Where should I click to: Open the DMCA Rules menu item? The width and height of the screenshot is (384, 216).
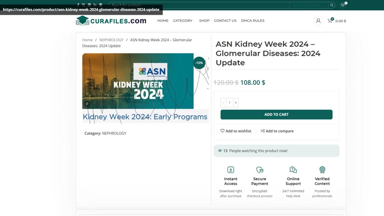coord(253,21)
